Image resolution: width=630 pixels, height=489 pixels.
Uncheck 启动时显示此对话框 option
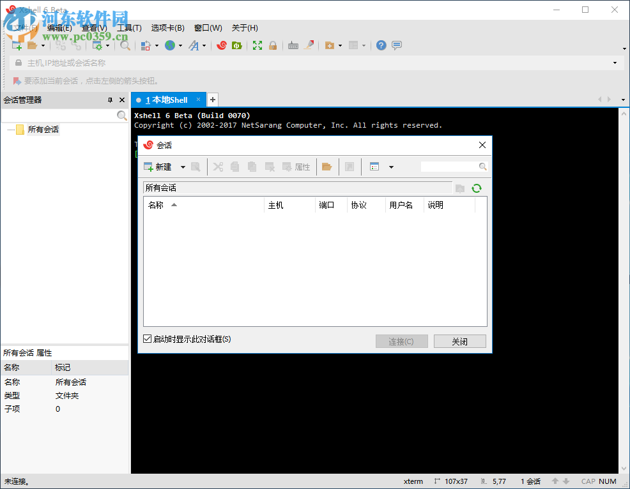(x=148, y=338)
